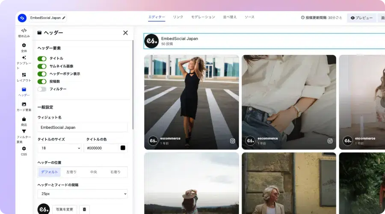The height and width of the screenshot is (214, 385).
Task: Select the テンプレート sparkle icon
Action: click(24, 58)
